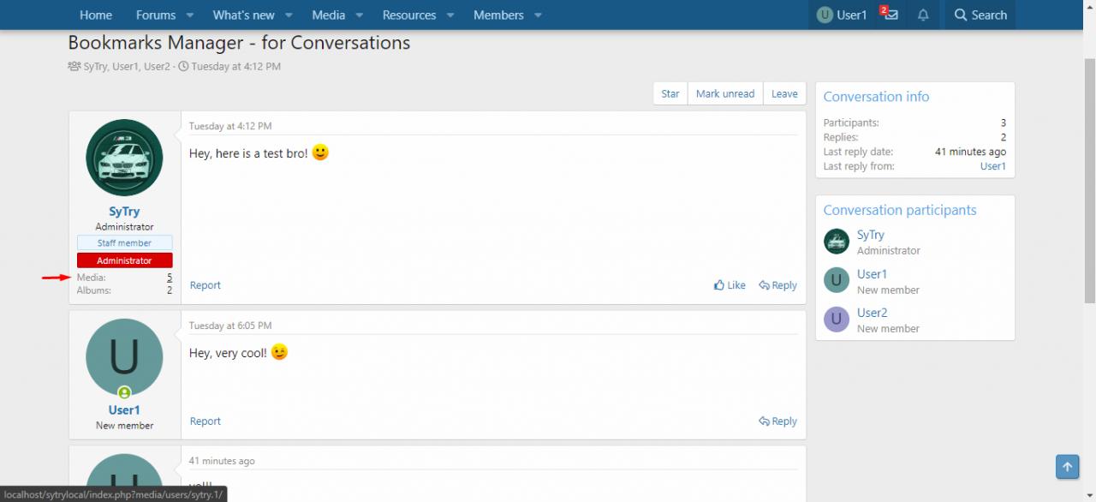Click User2 avatar in participants list

836,320
